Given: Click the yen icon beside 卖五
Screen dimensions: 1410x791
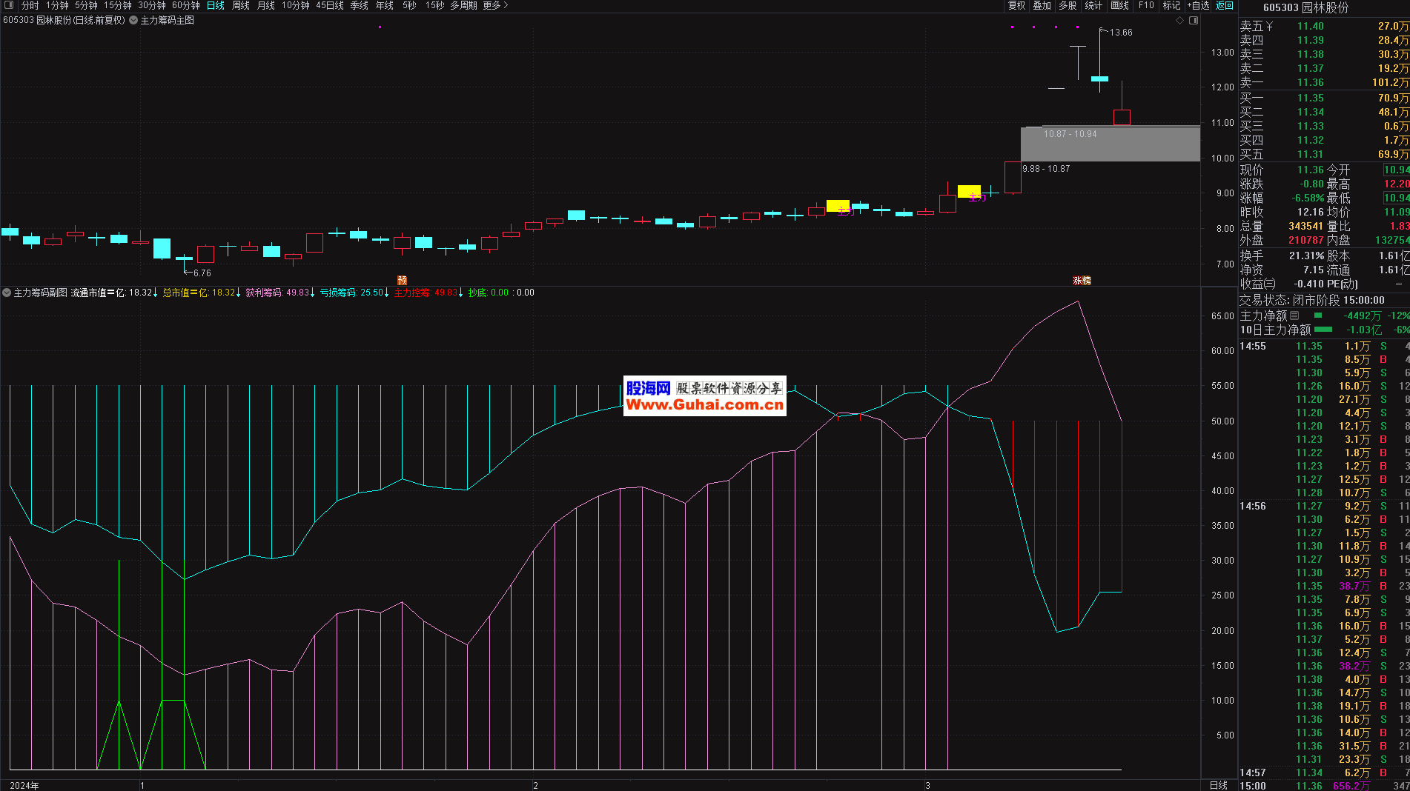Looking at the screenshot, I should click(1269, 26).
